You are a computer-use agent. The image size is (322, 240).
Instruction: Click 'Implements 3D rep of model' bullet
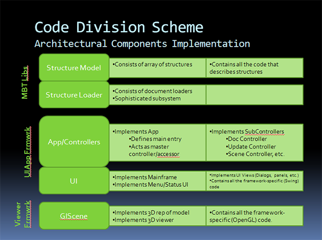click(x=151, y=213)
